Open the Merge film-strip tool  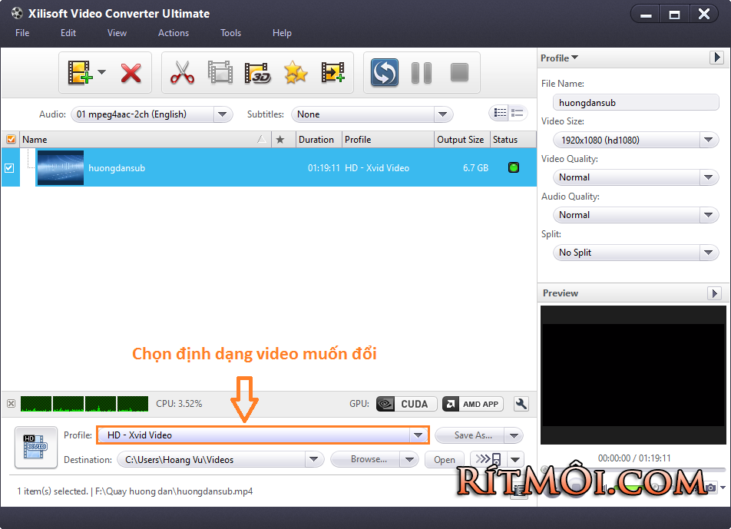(x=220, y=73)
